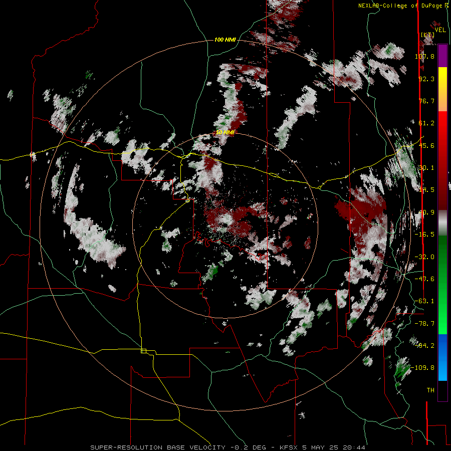Click the -47.6 velocity scale value
Screen dimensions: 451x451
424,279
